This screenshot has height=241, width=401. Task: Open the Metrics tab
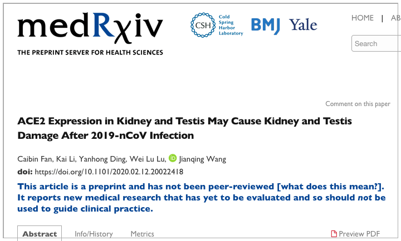click(x=142, y=234)
